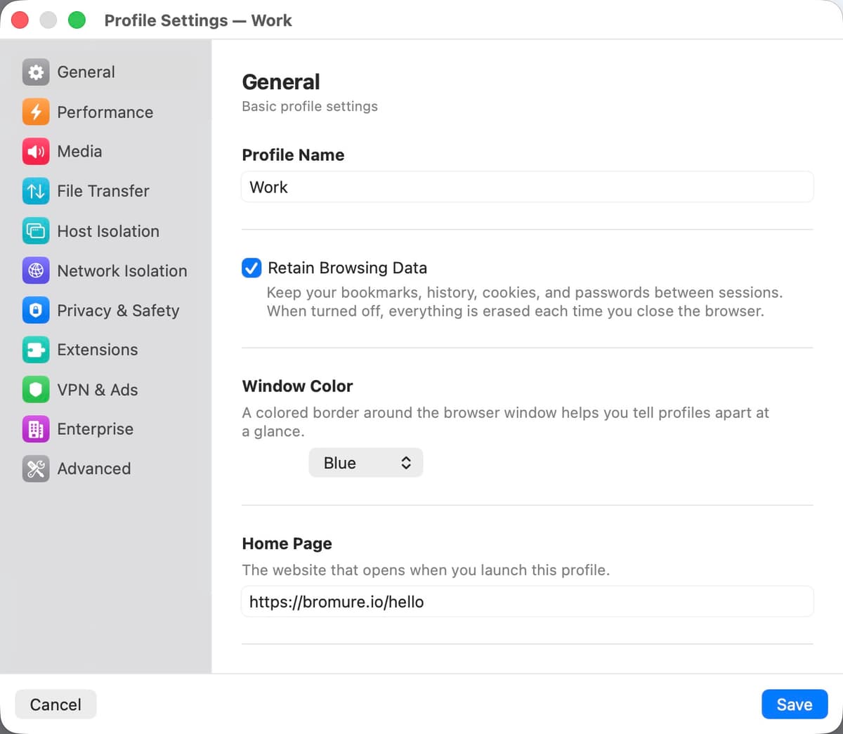Screen dimensions: 843x734
Task: Click the Window Color heading
Action: click(297, 386)
